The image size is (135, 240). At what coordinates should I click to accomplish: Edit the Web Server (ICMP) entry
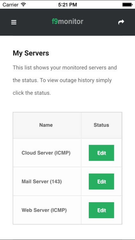(101, 210)
